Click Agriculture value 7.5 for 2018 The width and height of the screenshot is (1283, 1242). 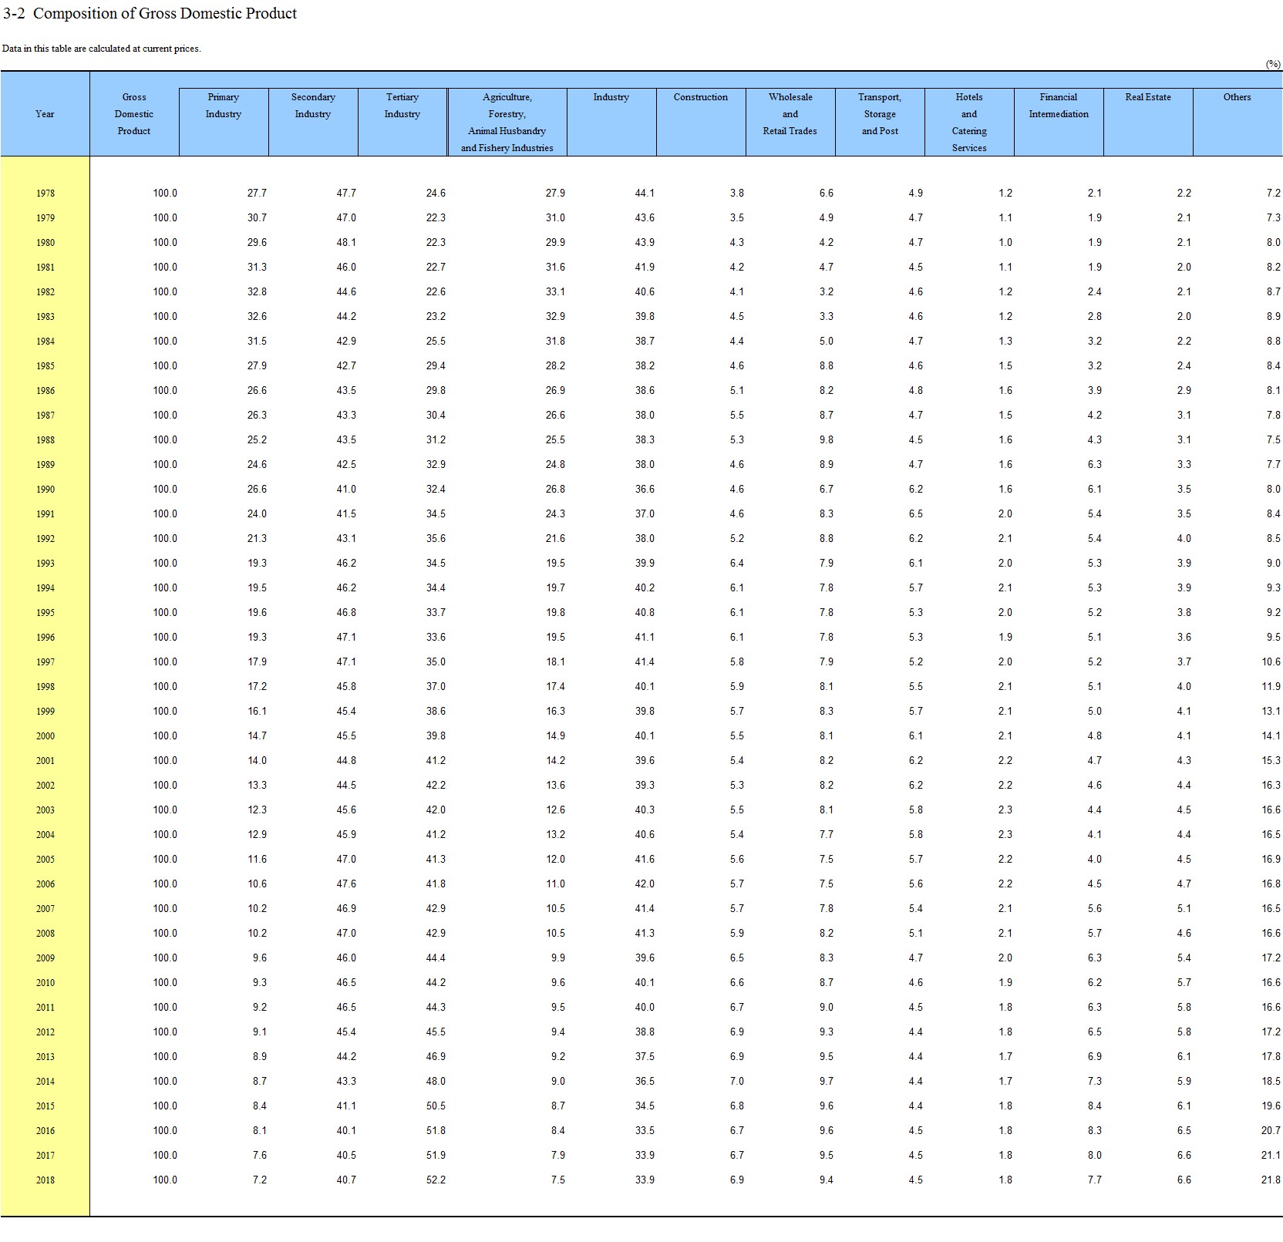point(558,1180)
